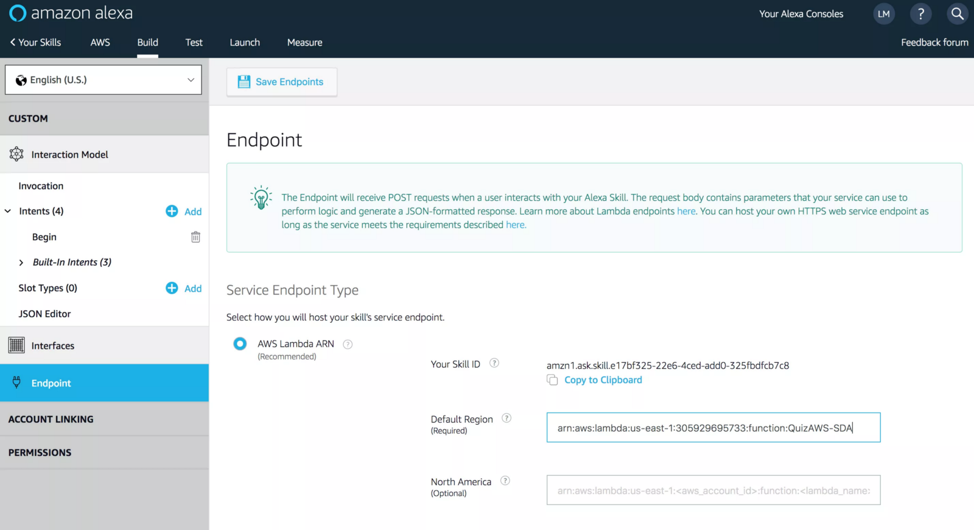Click the plus icon beside Slot Types

point(172,288)
